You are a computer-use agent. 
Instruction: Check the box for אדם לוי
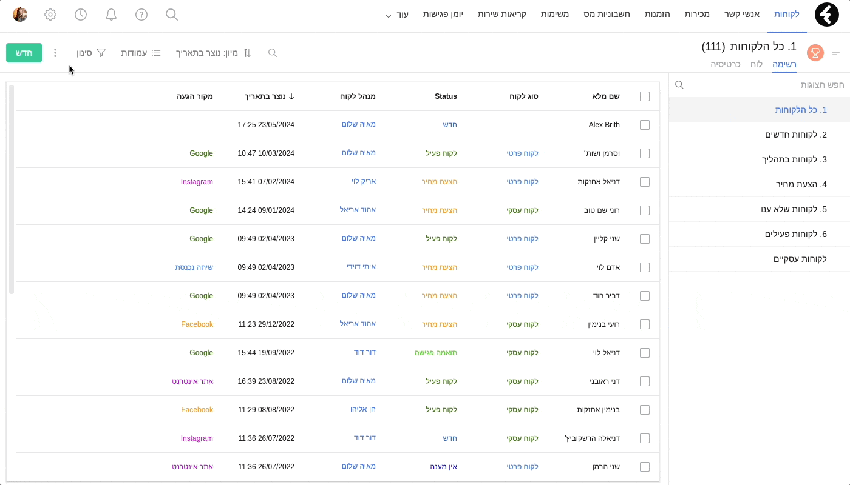[645, 267]
